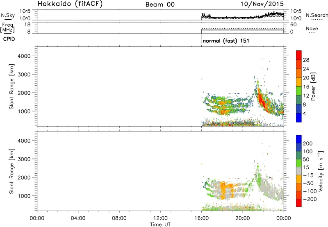
Task: Select the 24 label on Power colorbar
Action: 306,69
